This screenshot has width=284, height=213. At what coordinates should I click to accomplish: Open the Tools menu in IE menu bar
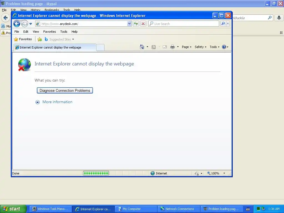tap(64, 32)
